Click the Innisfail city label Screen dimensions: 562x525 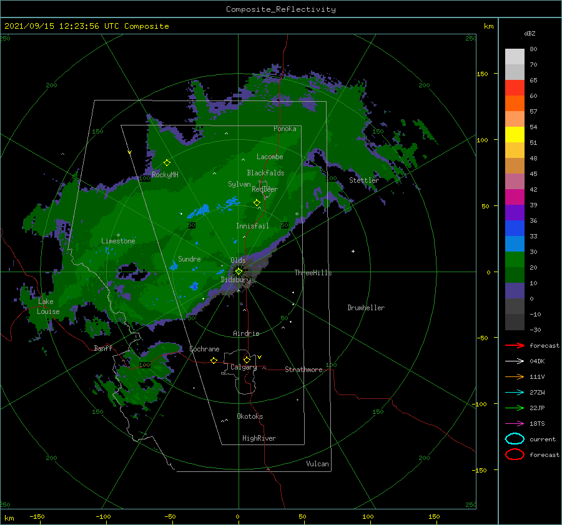click(252, 226)
